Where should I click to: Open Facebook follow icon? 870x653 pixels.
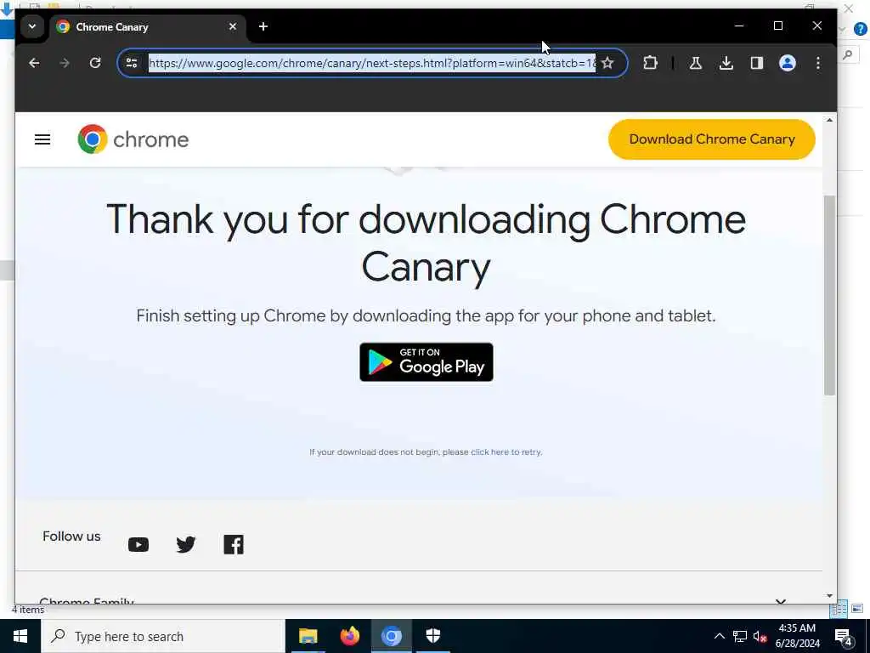pyautogui.click(x=234, y=545)
